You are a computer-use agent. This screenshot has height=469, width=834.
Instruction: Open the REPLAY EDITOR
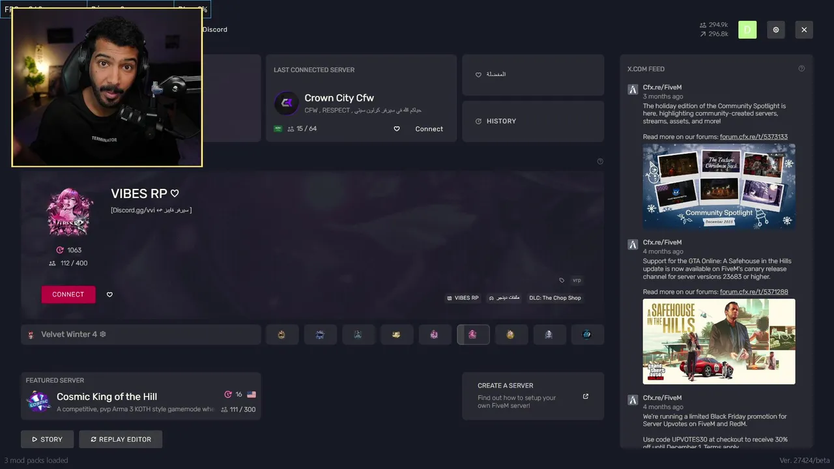(121, 439)
